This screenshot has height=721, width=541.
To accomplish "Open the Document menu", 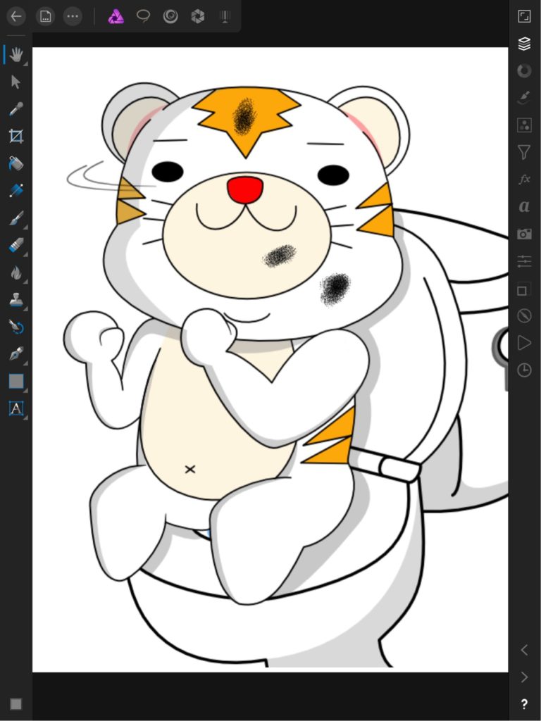I will point(45,16).
